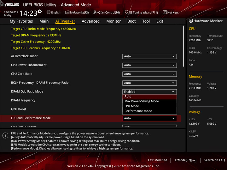Open the CPU Power Enhancement dropdown
Image resolution: width=227 pixels, height=170 pixels.
pos(149,65)
